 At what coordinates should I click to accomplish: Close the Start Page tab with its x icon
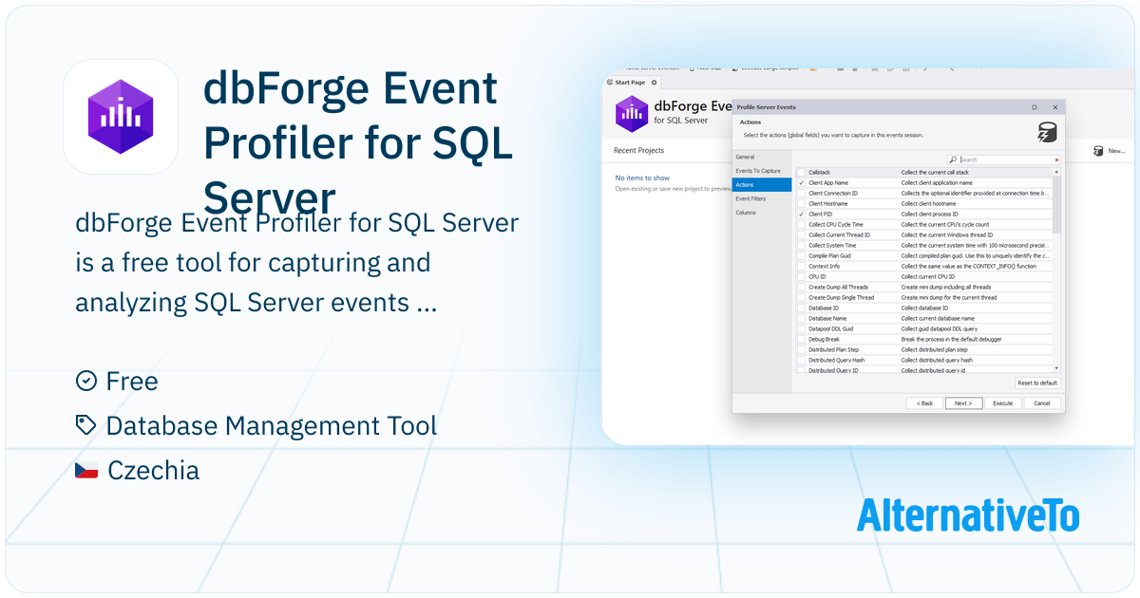654,83
